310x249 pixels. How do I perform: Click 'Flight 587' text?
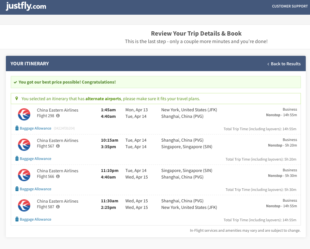click(x=45, y=207)
